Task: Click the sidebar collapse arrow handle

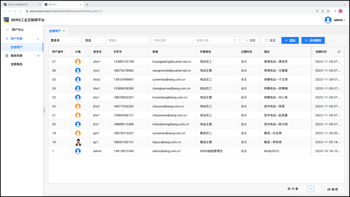Action: coord(44,111)
